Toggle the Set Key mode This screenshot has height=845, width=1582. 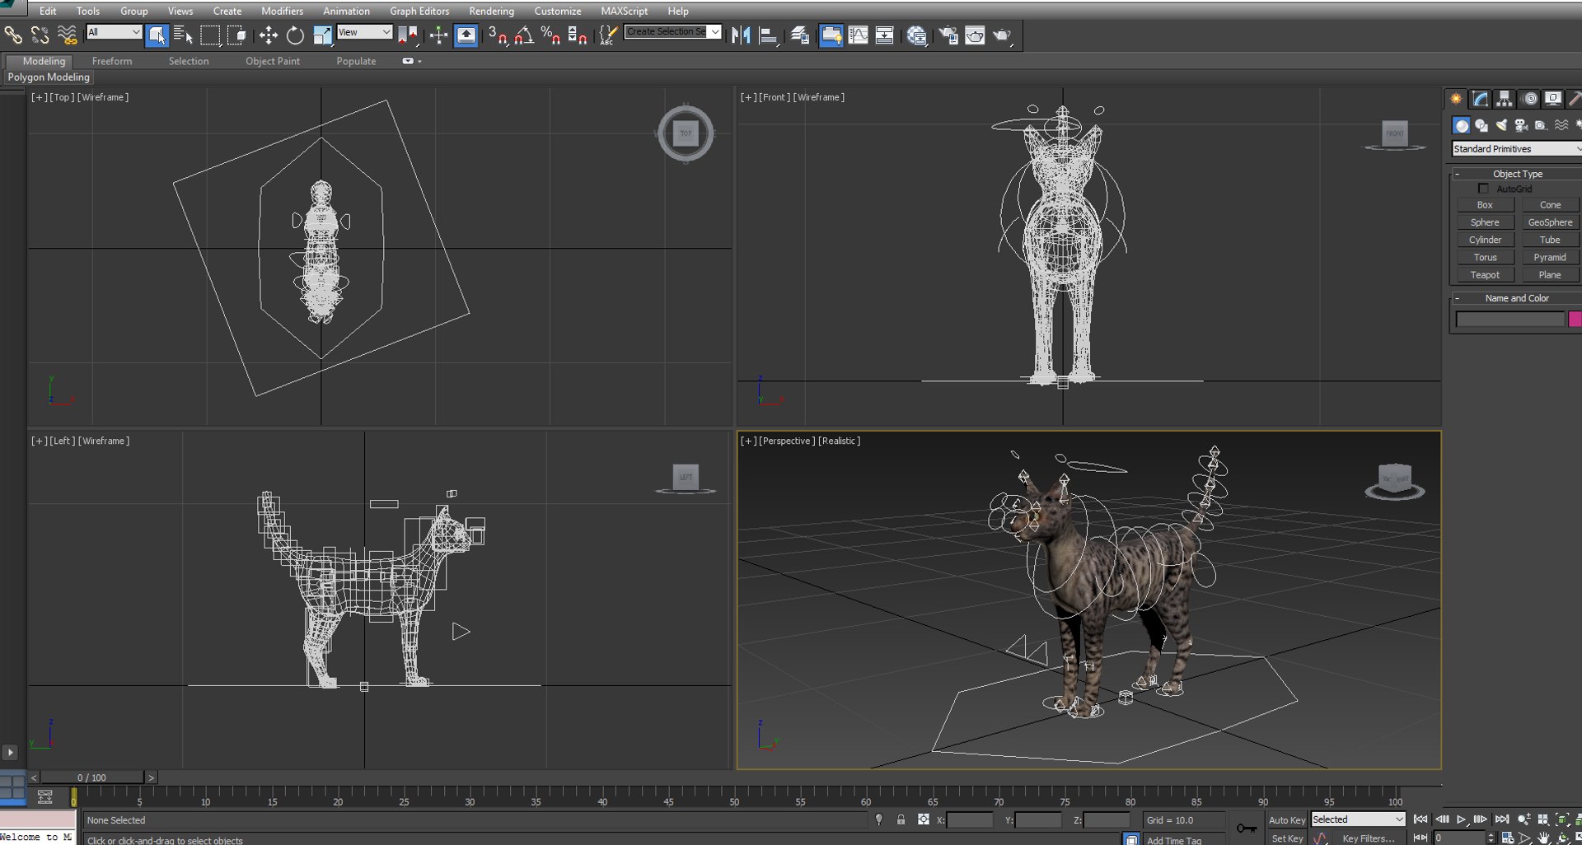point(1286,838)
